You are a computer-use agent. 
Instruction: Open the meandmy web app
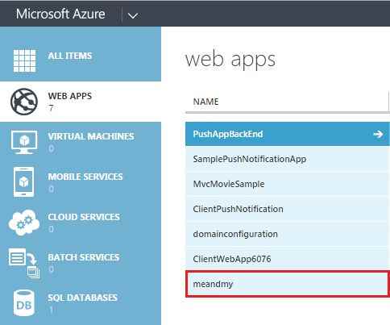pos(288,284)
